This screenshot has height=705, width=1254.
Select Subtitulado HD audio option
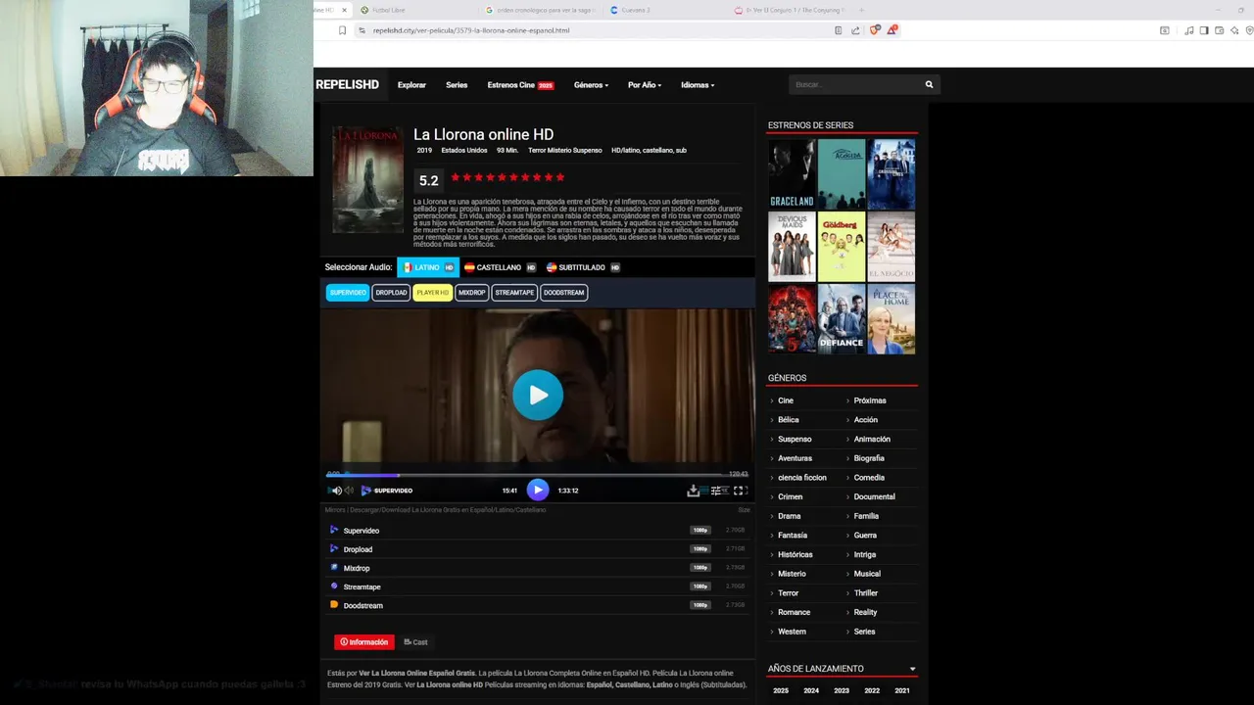point(583,267)
